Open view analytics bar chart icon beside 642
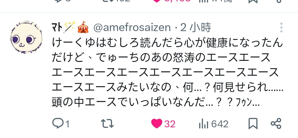This screenshot has height=138, width=298. (204, 124)
